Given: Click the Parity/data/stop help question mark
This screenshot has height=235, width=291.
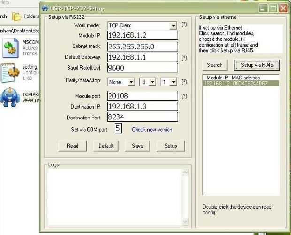Looking at the screenshot, I should click(184, 82).
